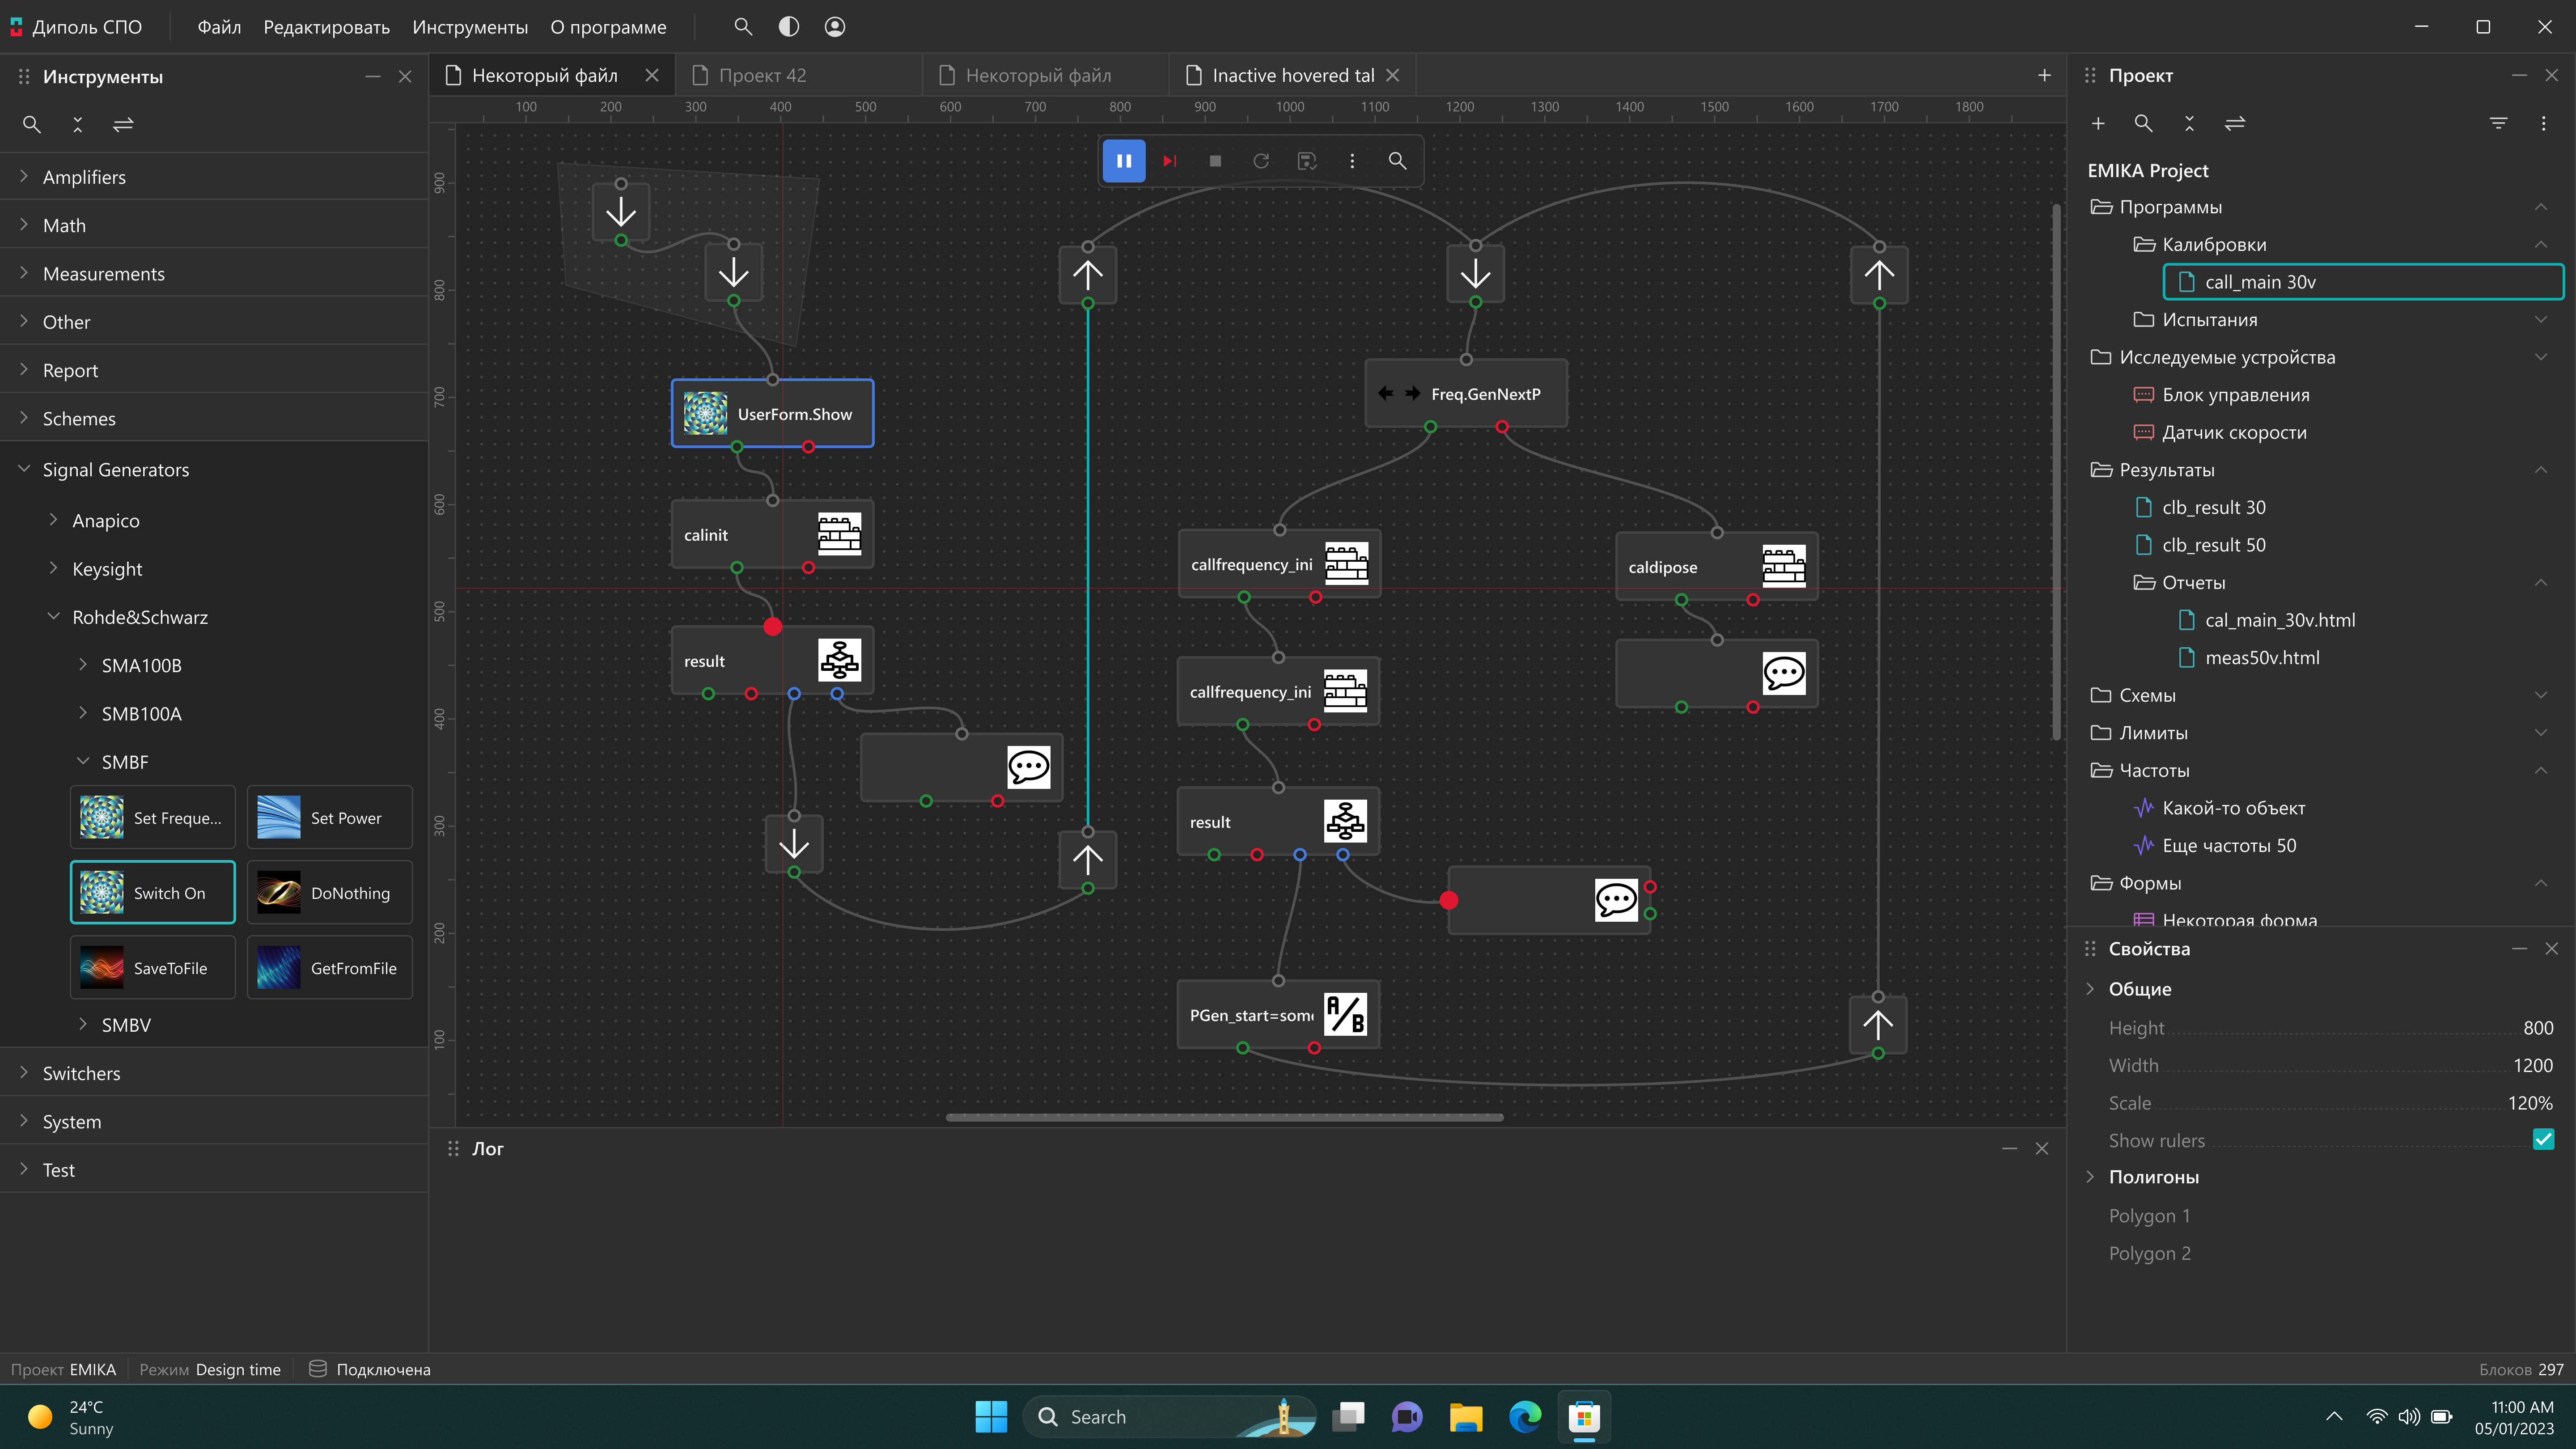Add new item in Проект panel
Image resolution: width=2576 pixels, height=1449 pixels.
coord(2098,123)
